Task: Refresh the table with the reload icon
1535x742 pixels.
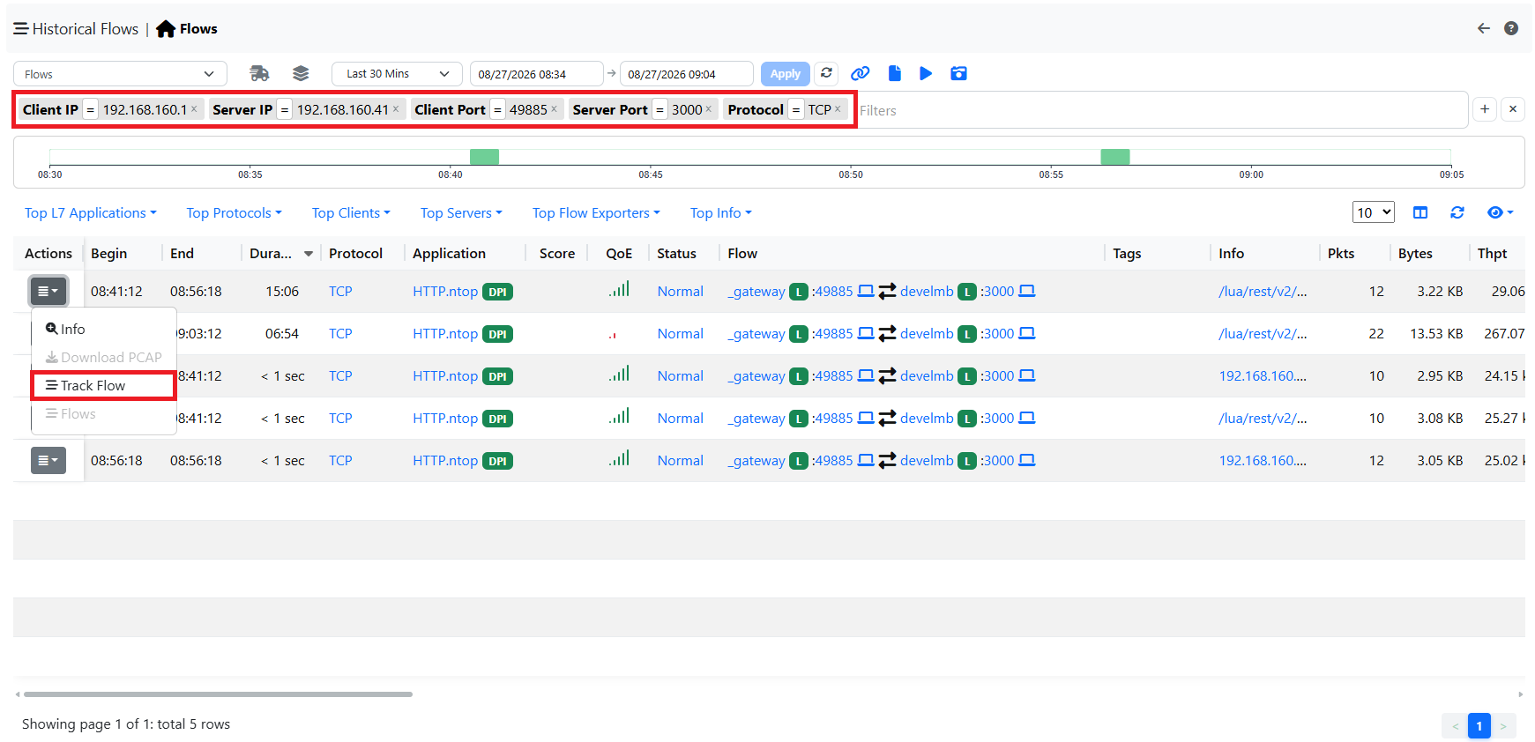Action: click(1457, 212)
